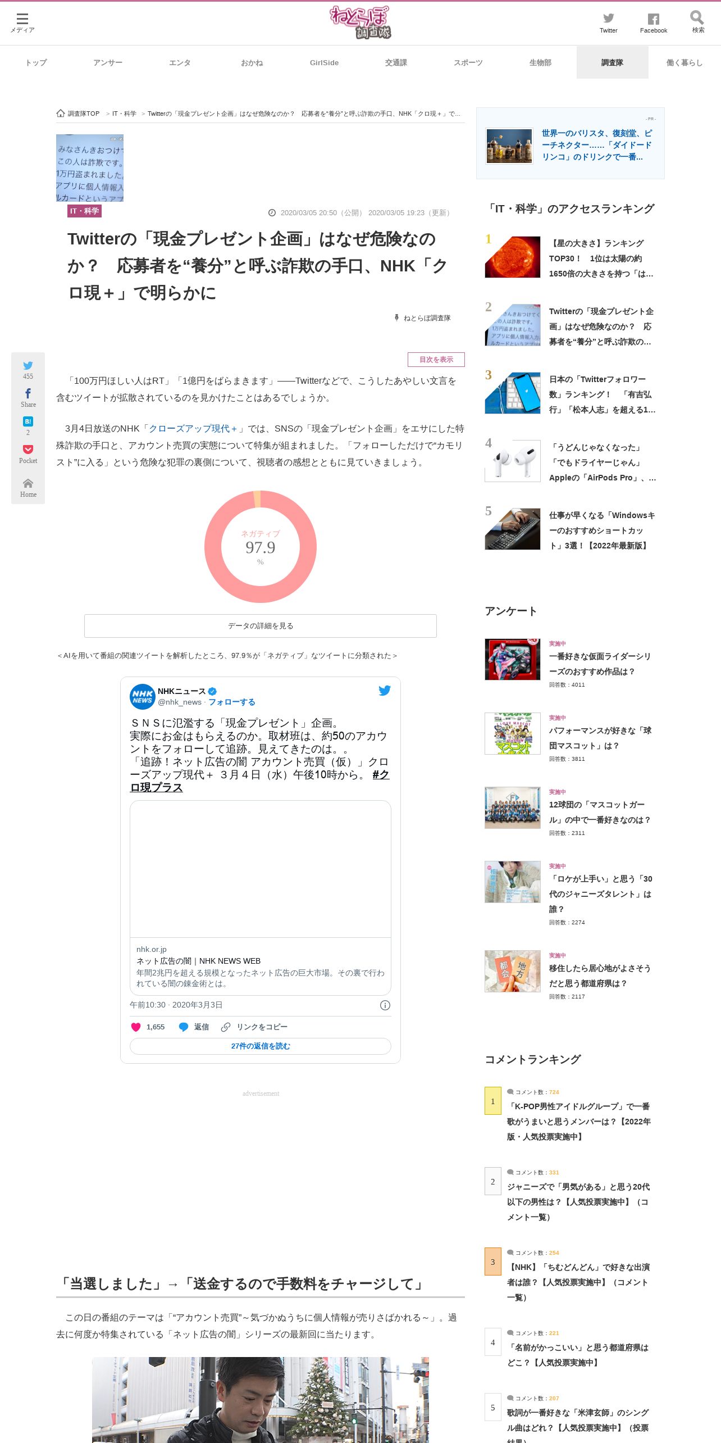Open ranking 3 Twitterフォロワー数 article
721x1443 pixels.
pyautogui.click(x=602, y=394)
